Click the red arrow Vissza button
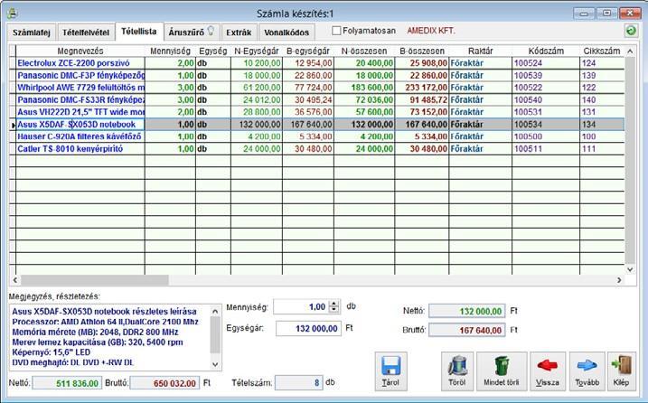This screenshot has height=403, width=648. coord(548,371)
